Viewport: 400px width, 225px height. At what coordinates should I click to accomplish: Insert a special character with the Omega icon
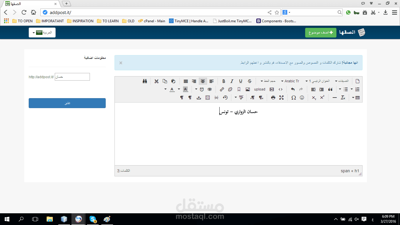pyautogui.click(x=293, y=98)
